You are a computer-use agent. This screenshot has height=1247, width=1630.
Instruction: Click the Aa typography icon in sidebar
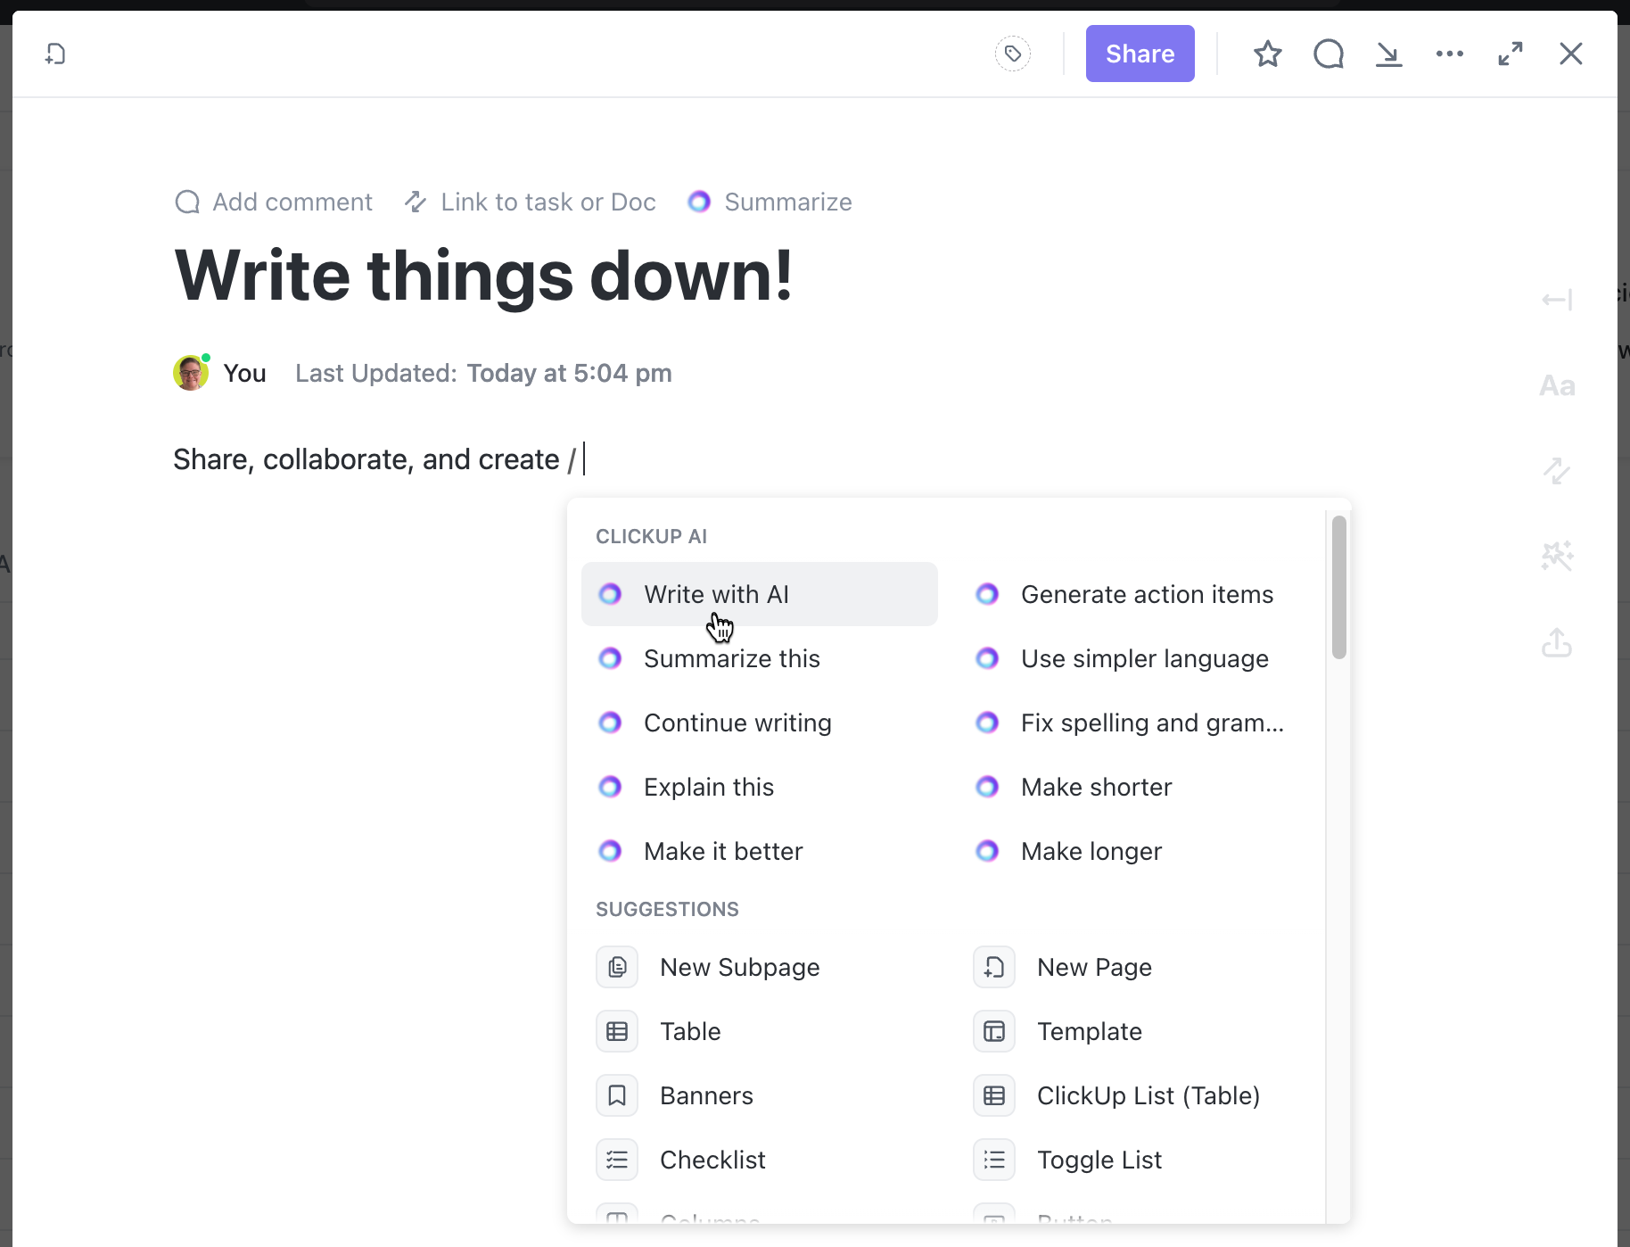(x=1557, y=385)
